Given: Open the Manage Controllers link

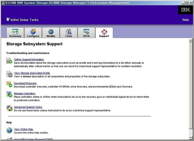Looking at the screenshot, I should point(25,93).
